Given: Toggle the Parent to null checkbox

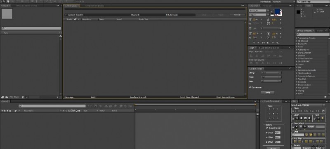Looking at the screenshot, I should coord(267,128).
